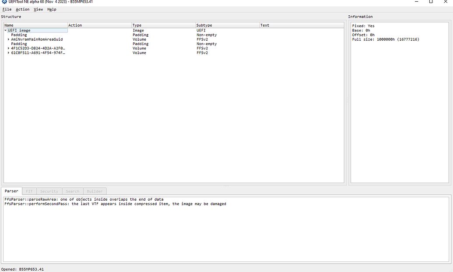Expand the 4F1C52D3-D824 volume node
The height and width of the screenshot is (272, 453).
click(8, 48)
